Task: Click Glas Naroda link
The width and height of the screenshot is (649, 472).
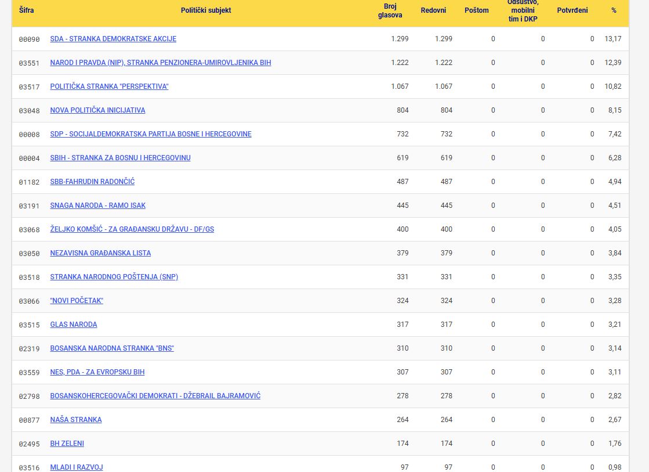Action: tap(74, 325)
